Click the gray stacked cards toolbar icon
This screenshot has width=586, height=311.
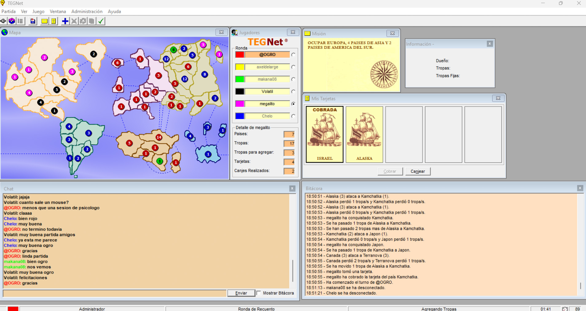(x=92, y=21)
